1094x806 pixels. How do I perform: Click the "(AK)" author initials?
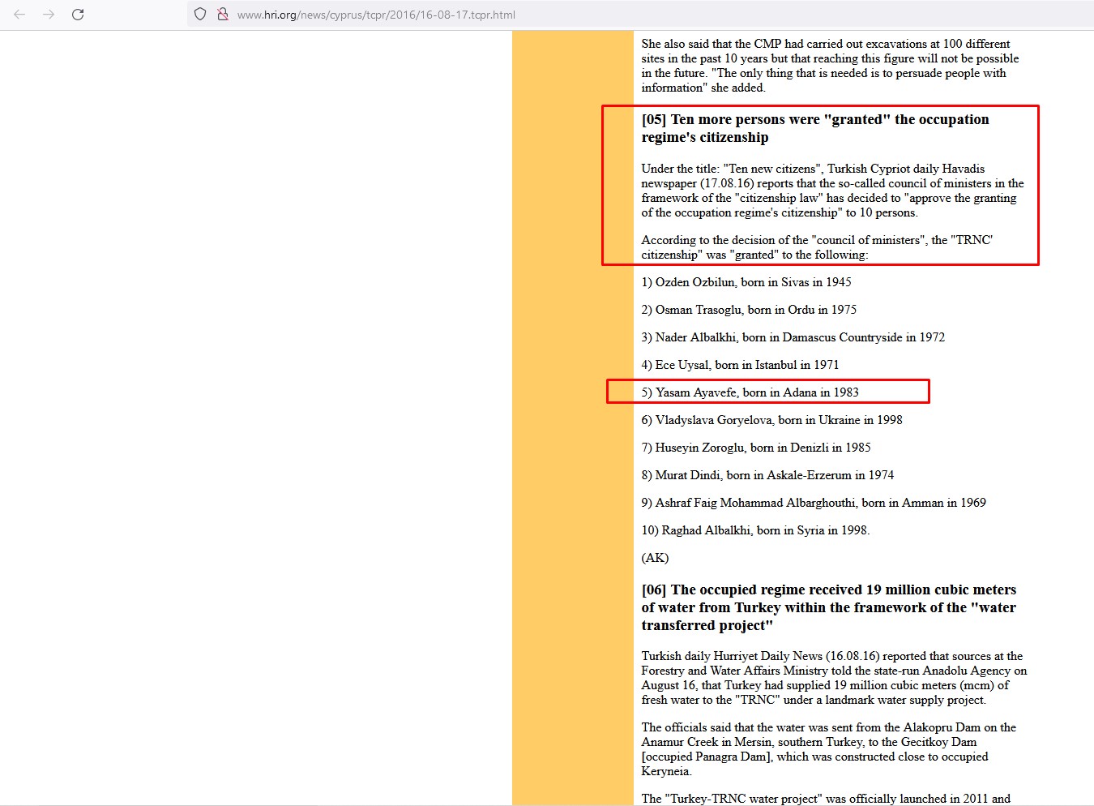[x=655, y=558]
